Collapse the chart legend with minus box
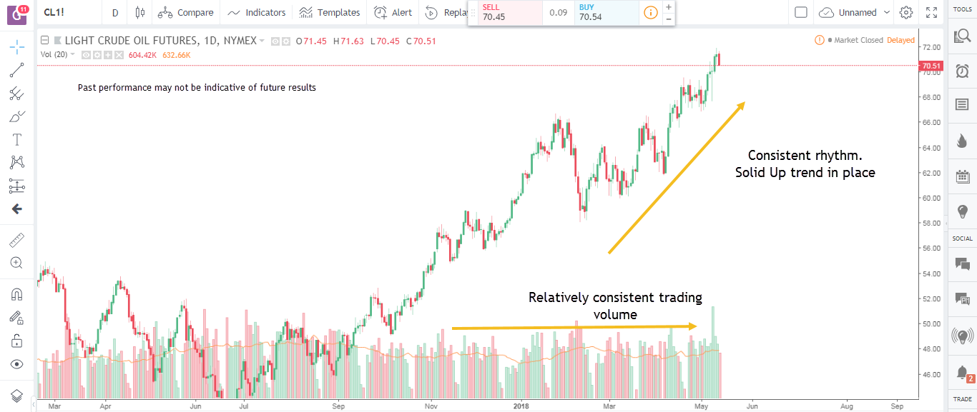977x412 pixels. tap(44, 41)
